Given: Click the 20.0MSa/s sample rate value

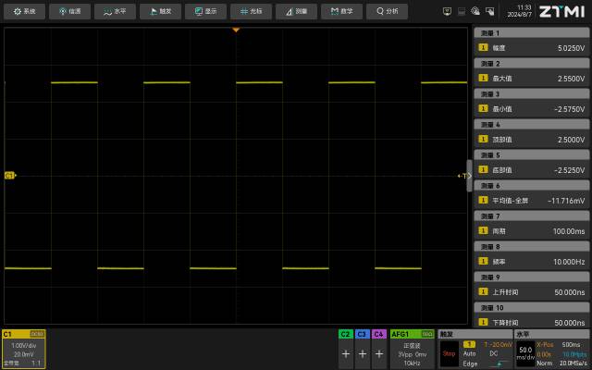Looking at the screenshot, I should pos(573,364).
